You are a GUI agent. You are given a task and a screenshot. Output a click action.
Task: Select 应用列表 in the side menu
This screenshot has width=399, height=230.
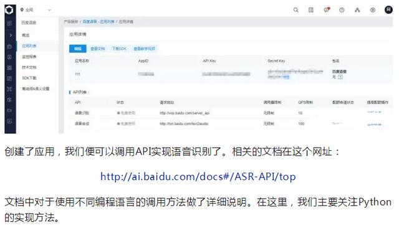(29, 46)
